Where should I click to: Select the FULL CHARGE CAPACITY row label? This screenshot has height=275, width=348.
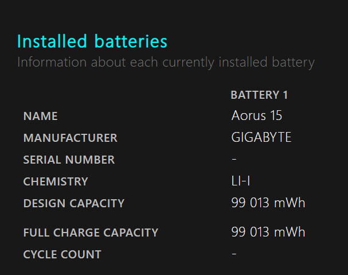point(91,233)
